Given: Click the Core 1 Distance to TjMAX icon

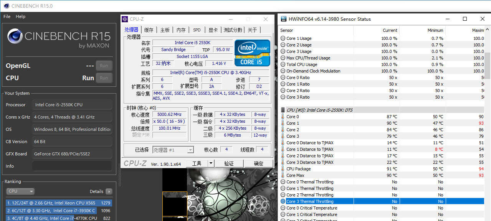Looking at the screenshot, I should [x=283, y=149].
